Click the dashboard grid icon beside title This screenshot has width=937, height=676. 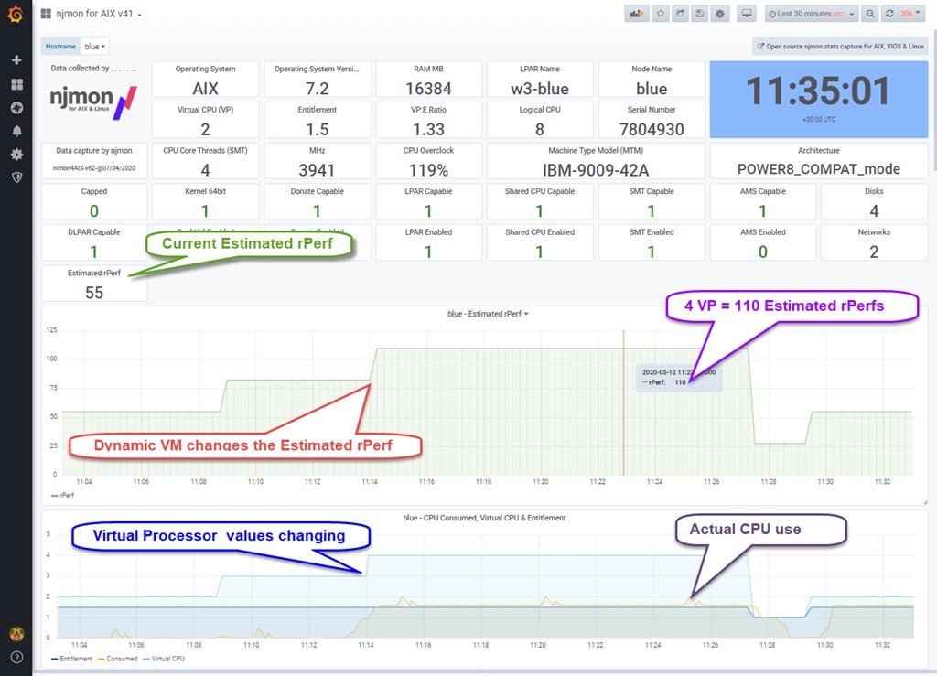tap(46, 14)
